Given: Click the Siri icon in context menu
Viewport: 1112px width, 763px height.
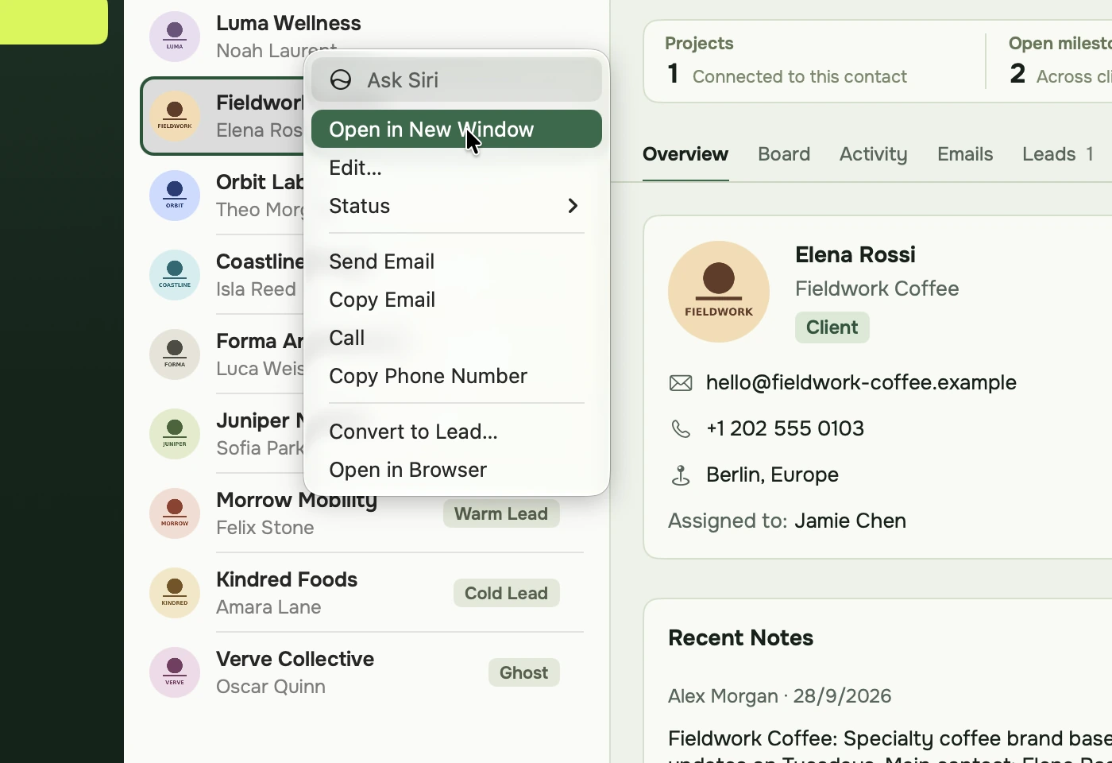Looking at the screenshot, I should (341, 79).
